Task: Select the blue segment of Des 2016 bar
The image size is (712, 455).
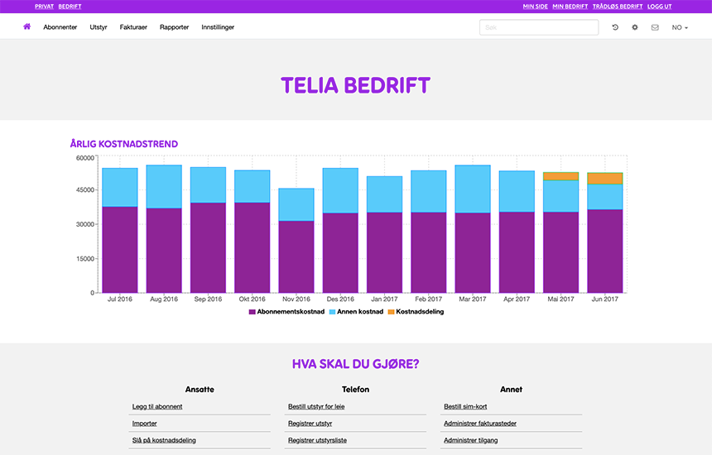Action: tap(340, 190)
